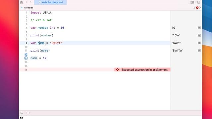This screenshot has width=212, height=119.
Task: Show quick look for result "10\n"
Action: point(199,35)
